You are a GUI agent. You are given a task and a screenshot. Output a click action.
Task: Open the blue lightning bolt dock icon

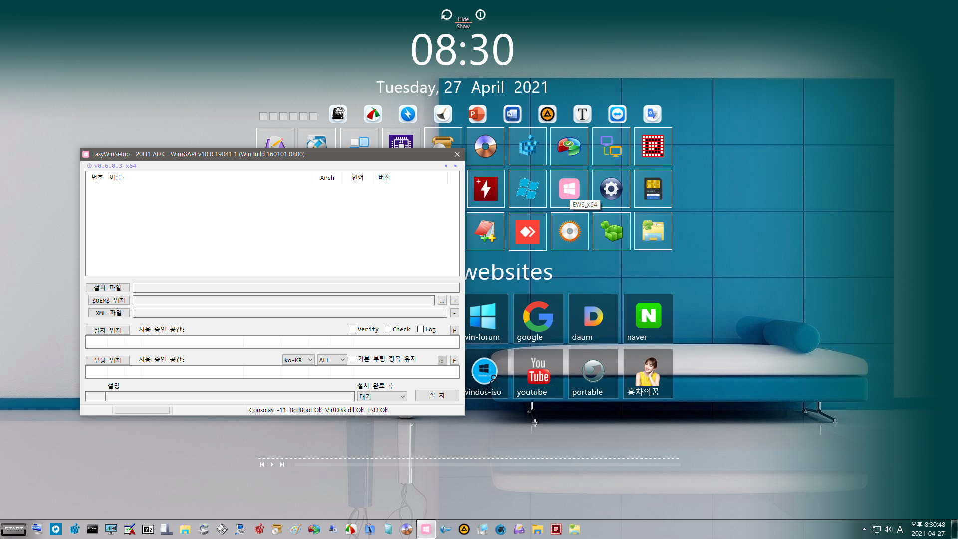pyautogui.click(x=408, y=114)
